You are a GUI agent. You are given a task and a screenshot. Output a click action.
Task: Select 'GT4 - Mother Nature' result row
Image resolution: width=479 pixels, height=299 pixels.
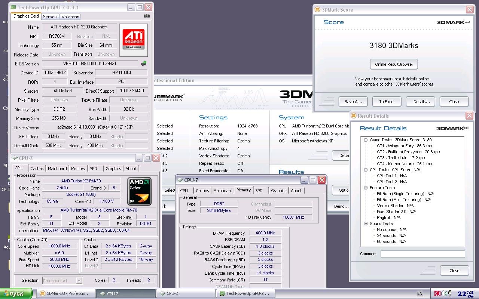404,164
